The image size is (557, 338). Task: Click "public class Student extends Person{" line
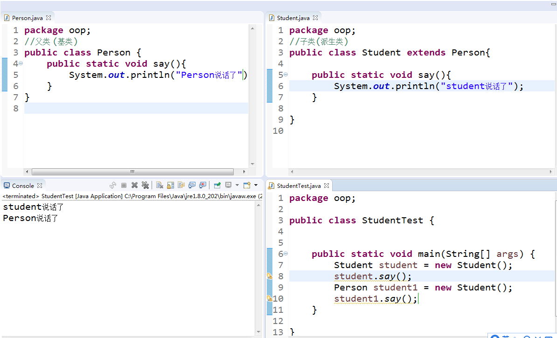tap(390, 53)
